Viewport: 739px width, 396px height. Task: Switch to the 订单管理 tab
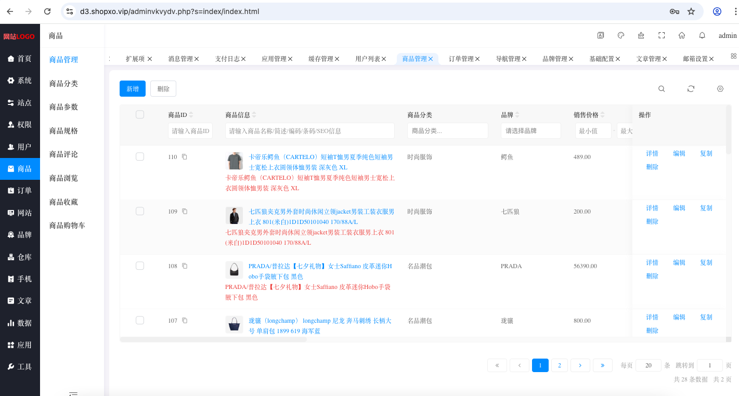461,59
